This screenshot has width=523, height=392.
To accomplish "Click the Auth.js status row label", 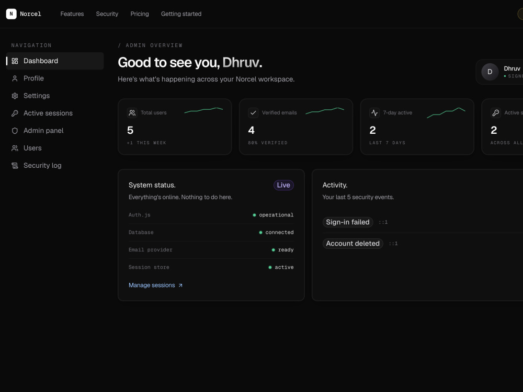I will [x=140, y=215].
